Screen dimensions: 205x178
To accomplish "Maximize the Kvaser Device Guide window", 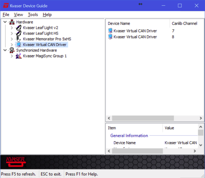I will tap(180, 6).
